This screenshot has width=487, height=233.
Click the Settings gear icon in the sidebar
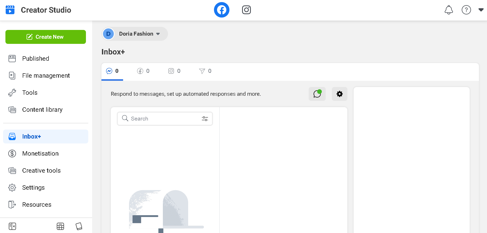click(x=12, y=188)
